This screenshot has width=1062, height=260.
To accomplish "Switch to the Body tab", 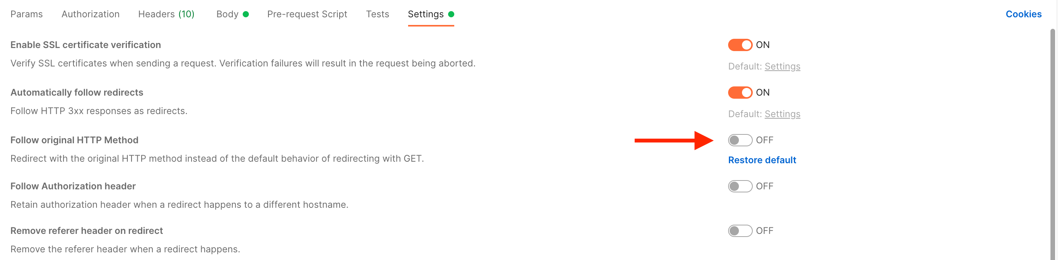I will coord(227,14).
